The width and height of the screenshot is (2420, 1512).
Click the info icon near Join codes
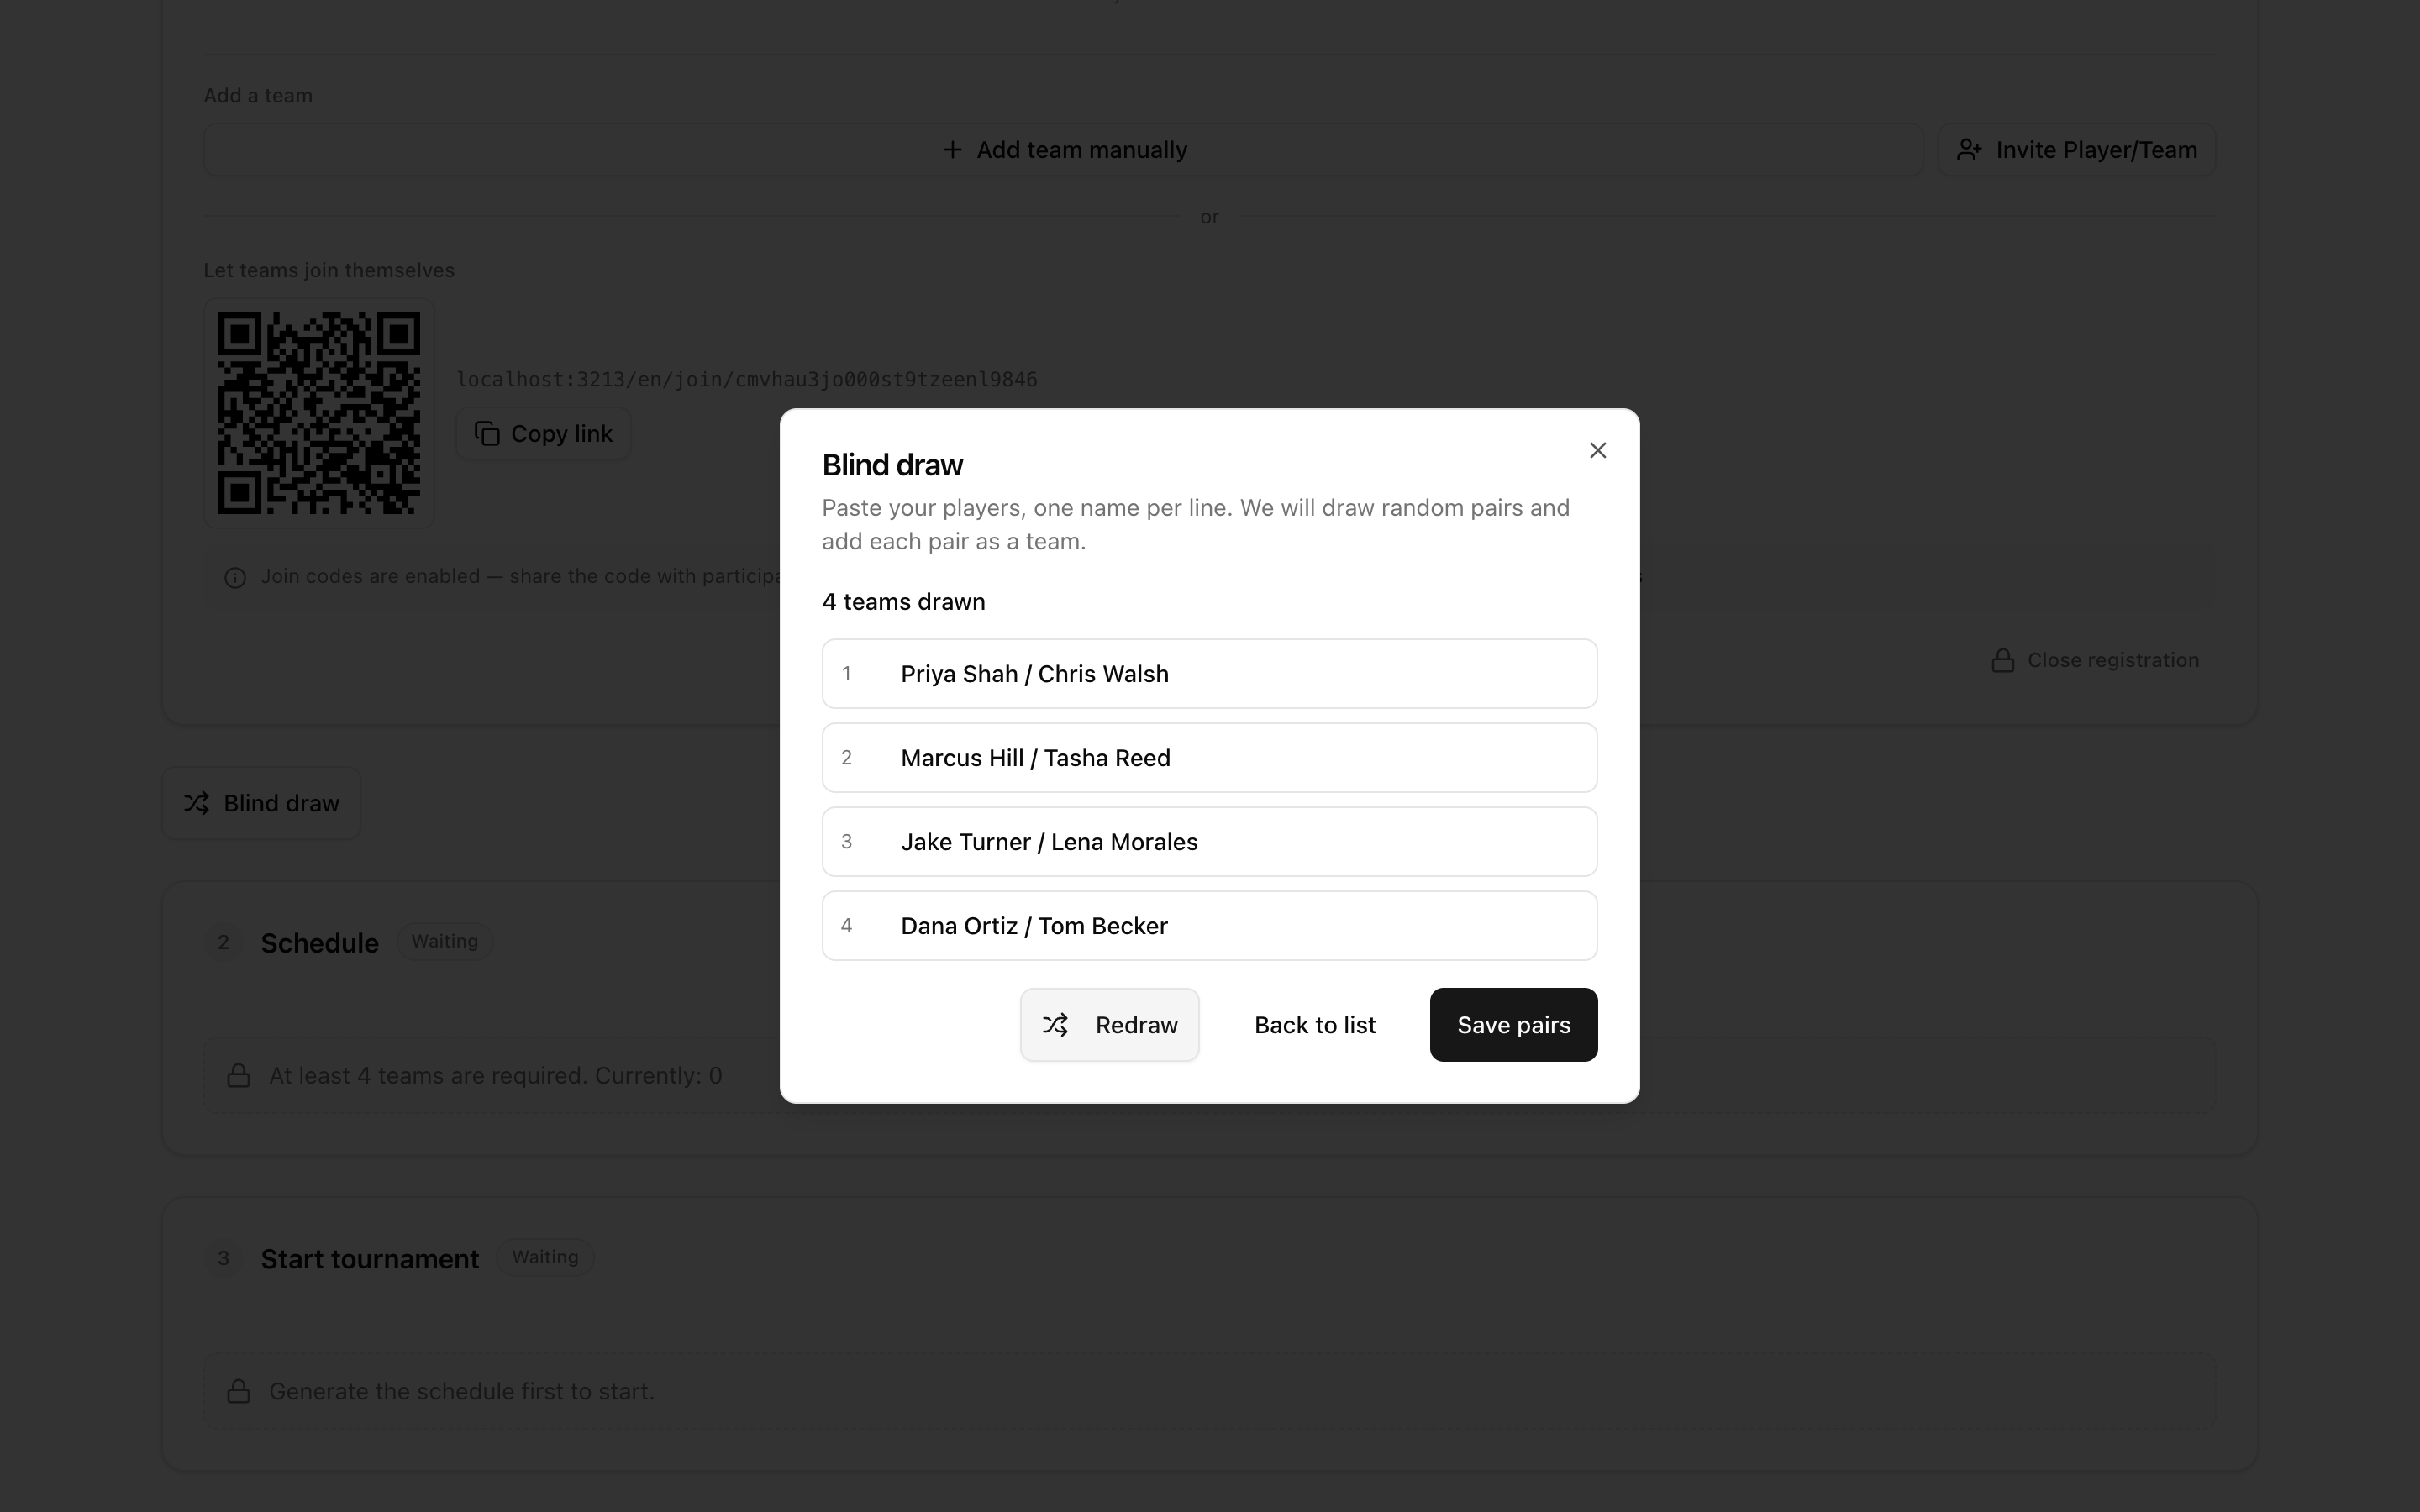pos(235,578)
